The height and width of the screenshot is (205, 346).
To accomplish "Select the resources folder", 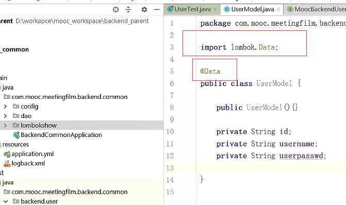I will pos(15,145).
